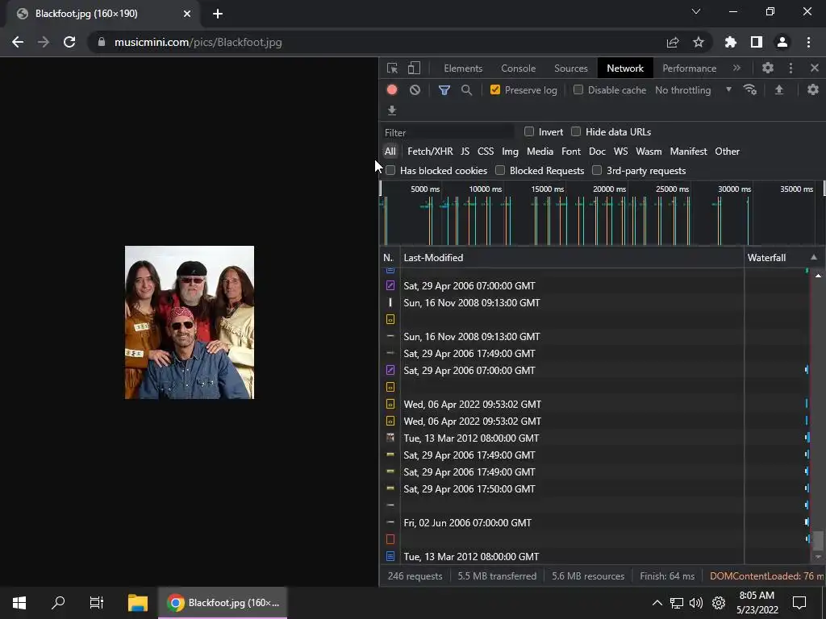Viewport: 826px width, 619px height.
Task: Switch to the Elements tab
Action: (463, 69)
